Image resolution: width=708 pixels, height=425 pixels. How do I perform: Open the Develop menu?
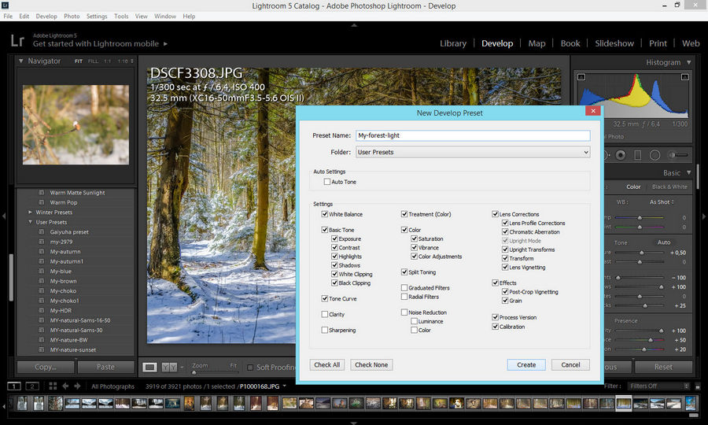pyautogui.click(x=46, y=17)
